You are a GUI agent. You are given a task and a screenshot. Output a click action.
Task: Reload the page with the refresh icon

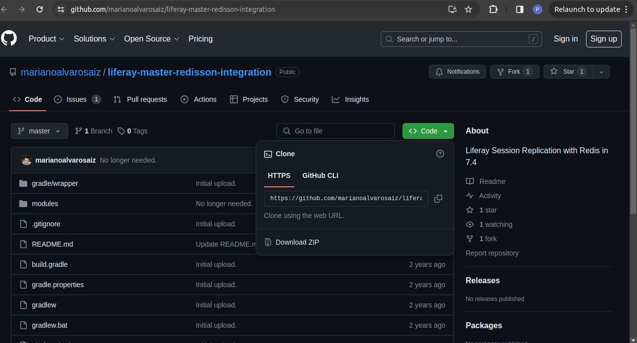click(40, 9)
